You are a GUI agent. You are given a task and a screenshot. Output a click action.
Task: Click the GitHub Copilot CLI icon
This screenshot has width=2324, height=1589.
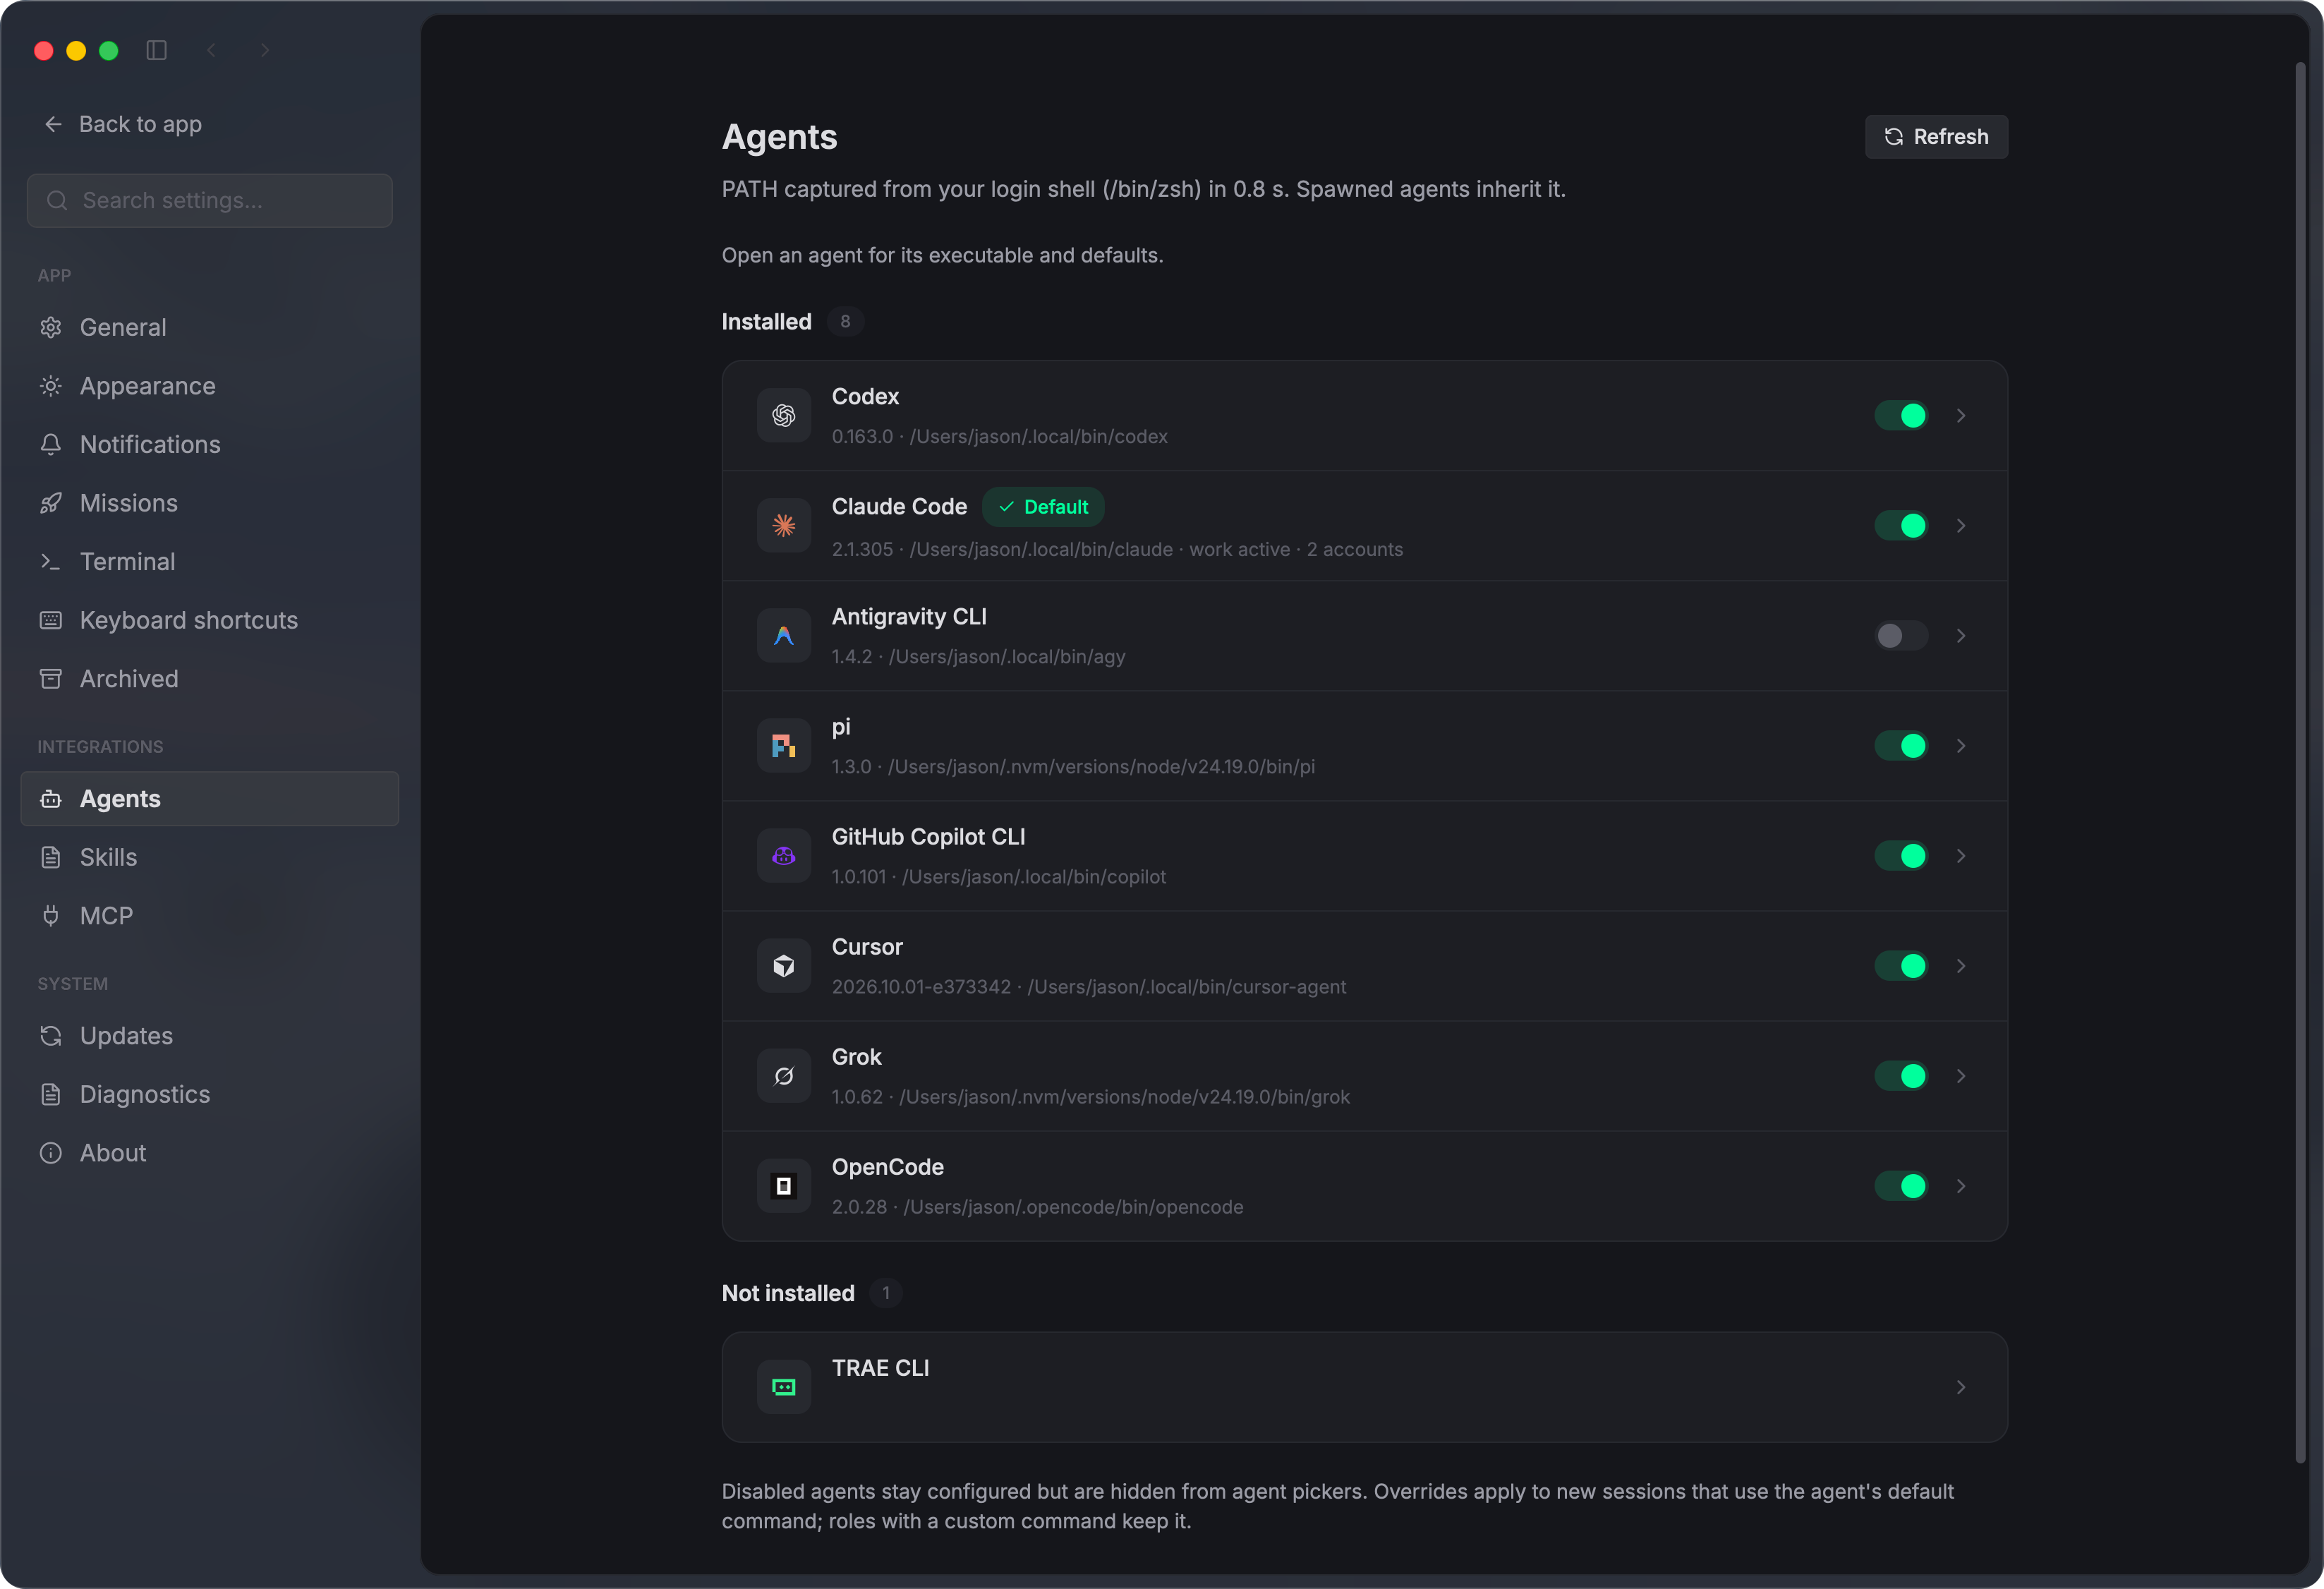[x=783, y=855]
